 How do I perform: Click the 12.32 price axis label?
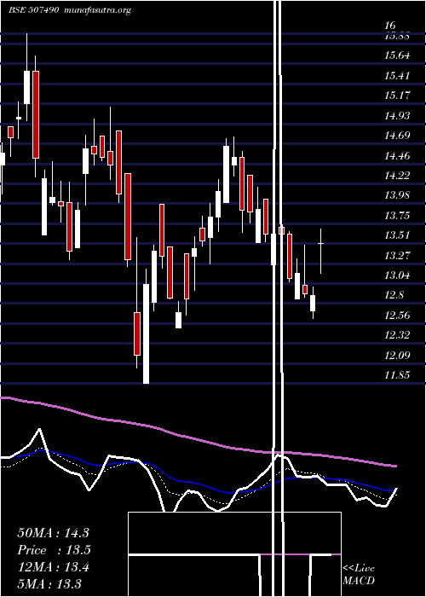pos(397,335)
